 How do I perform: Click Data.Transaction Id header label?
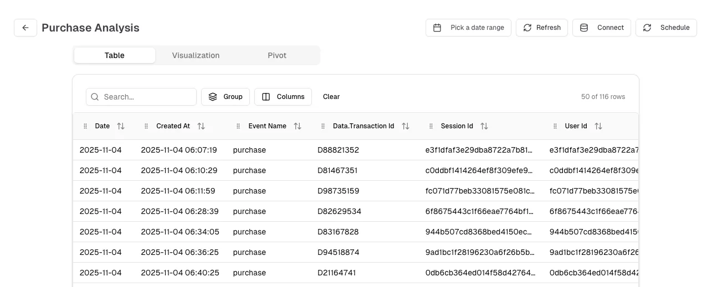tap(363, 126)
